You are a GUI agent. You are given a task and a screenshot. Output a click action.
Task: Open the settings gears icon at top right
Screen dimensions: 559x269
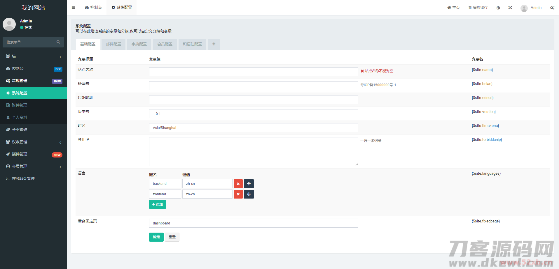(x=552, y=8)
